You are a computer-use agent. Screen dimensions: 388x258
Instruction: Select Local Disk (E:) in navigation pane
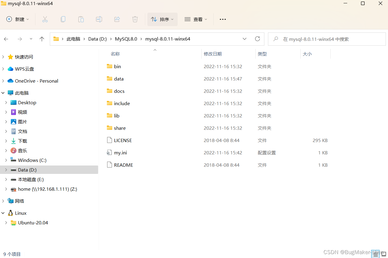point(31,179)
